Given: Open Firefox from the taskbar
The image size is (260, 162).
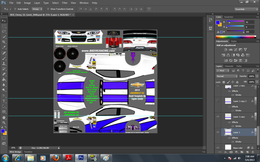Looking at the screenshot, I should (56, 158).
